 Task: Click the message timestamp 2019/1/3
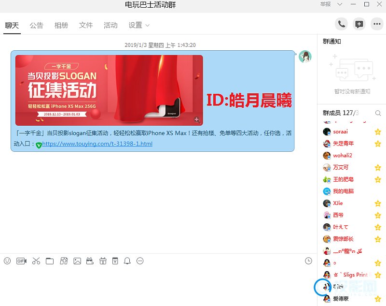(x=160, y=45)
